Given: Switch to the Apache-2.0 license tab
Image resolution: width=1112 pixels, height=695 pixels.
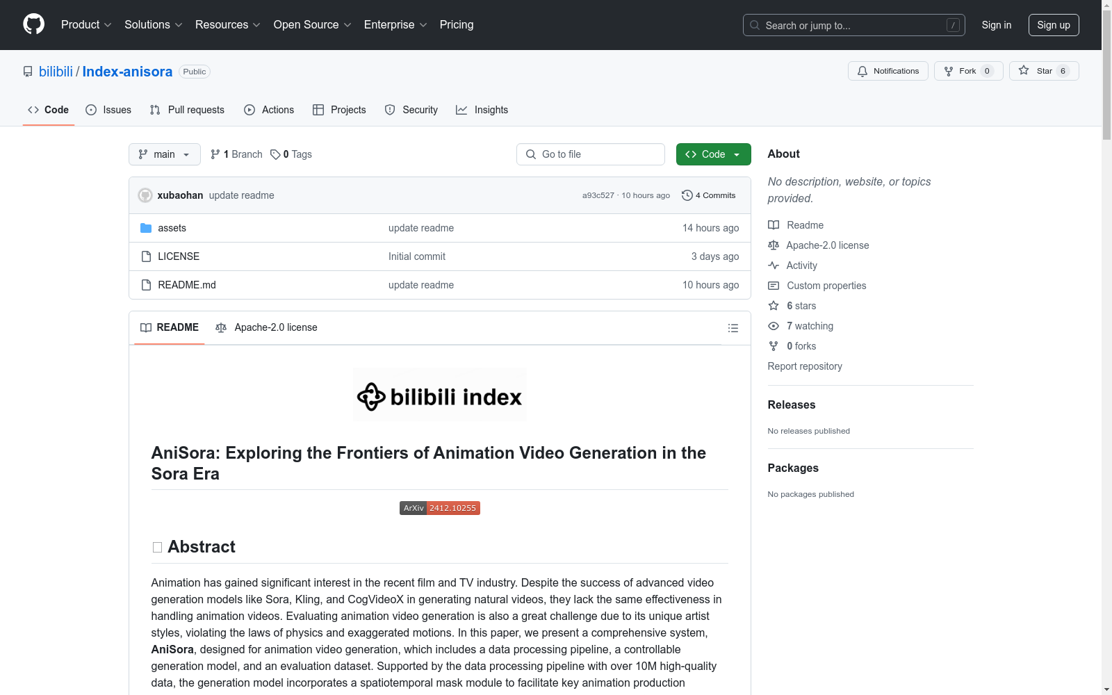Looking at the screenshot, I should pyautogui.click(x=266, y=327).
